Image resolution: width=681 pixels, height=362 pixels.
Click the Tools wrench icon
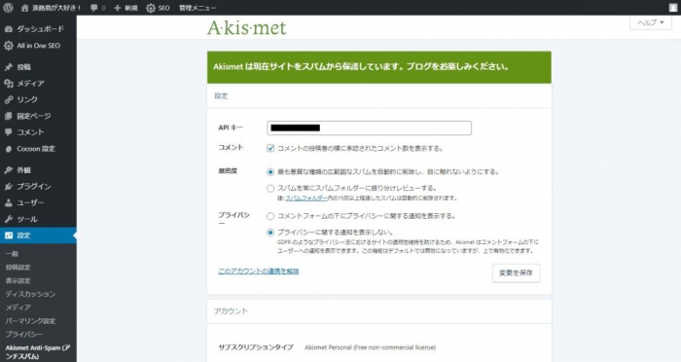pos(8,219)
